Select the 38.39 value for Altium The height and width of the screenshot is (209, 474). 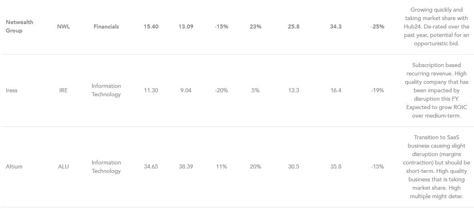click(x=186, y=166)
